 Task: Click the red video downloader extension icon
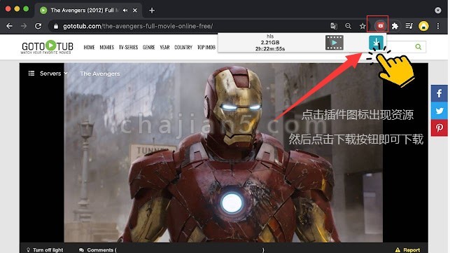coord(380,26)
